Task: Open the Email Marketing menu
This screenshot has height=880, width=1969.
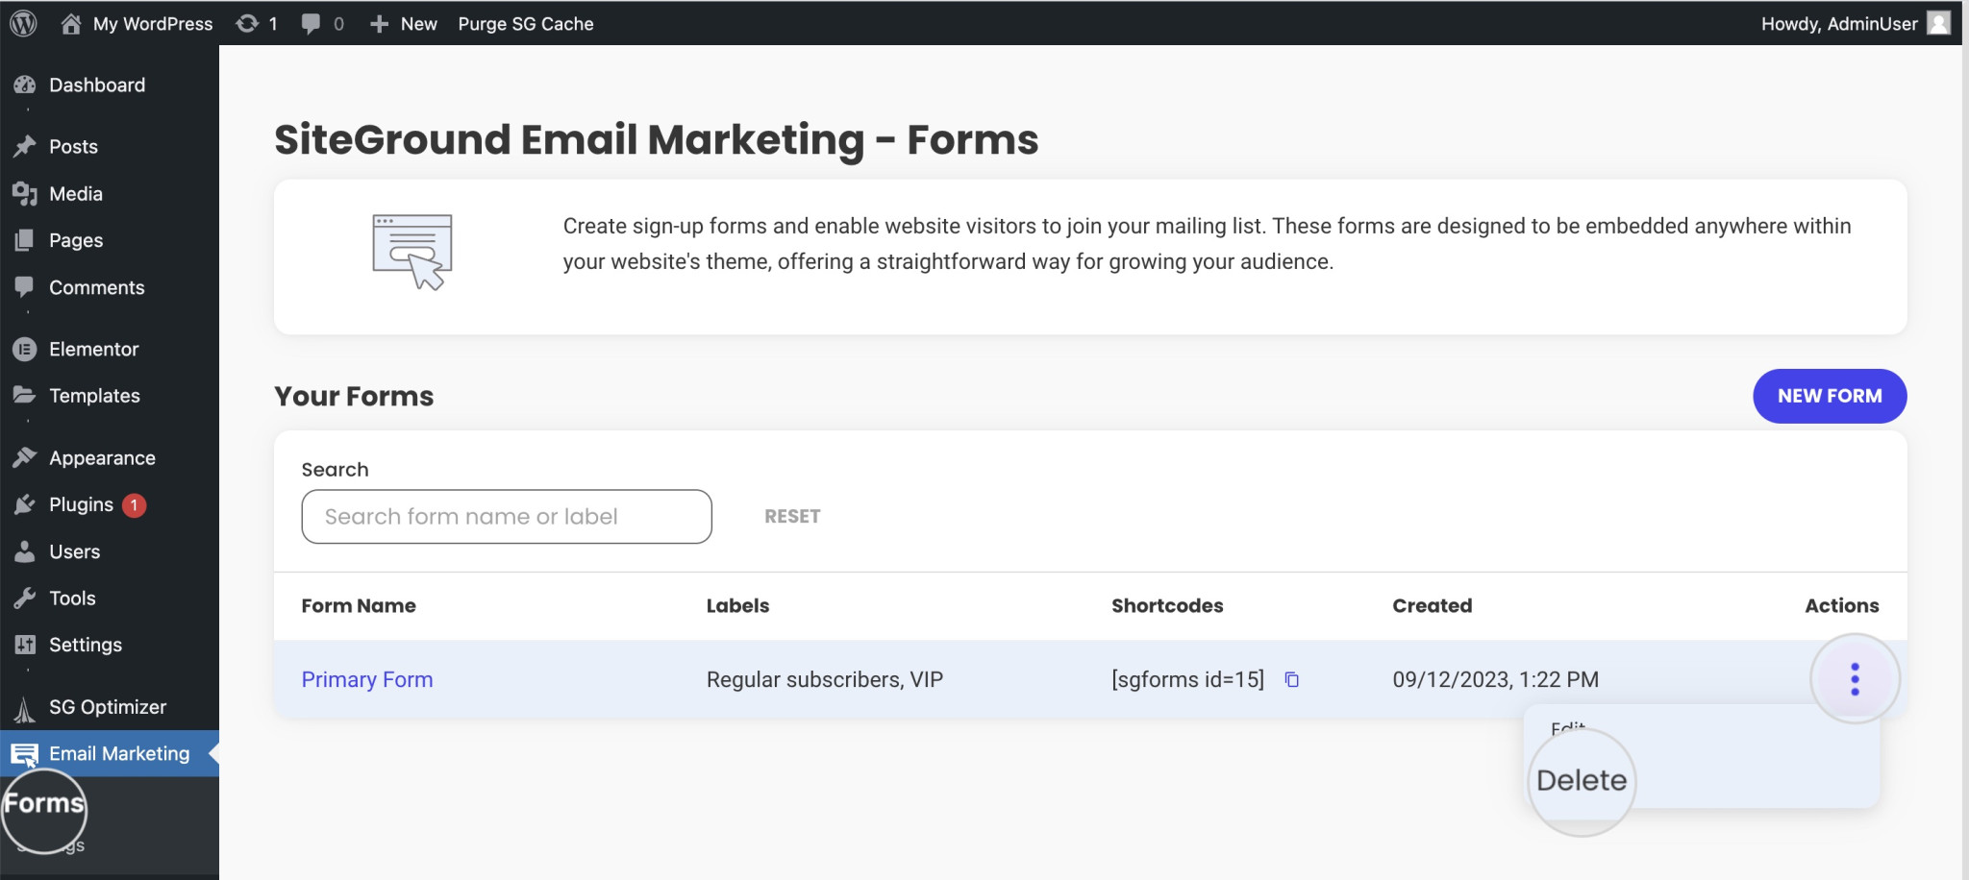Action: click(x=119, y=754)
